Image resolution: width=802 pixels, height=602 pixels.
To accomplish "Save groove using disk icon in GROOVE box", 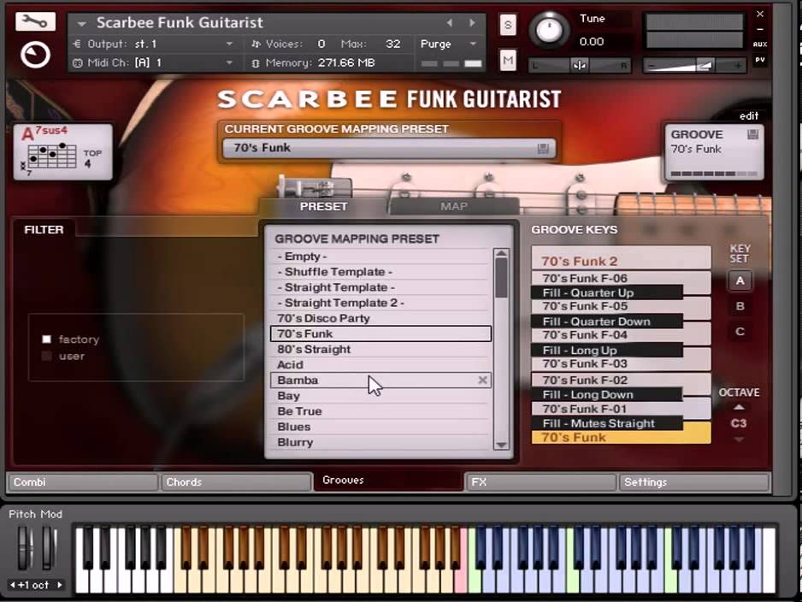I will 752,134.
